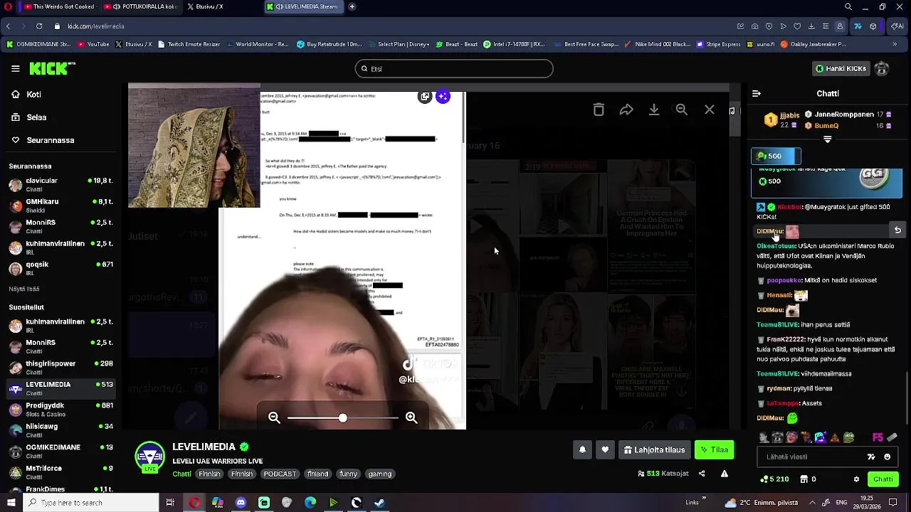This screenshot has width=911, height=512.
Task: Download the image with download icon
Action: coord(654,110)
